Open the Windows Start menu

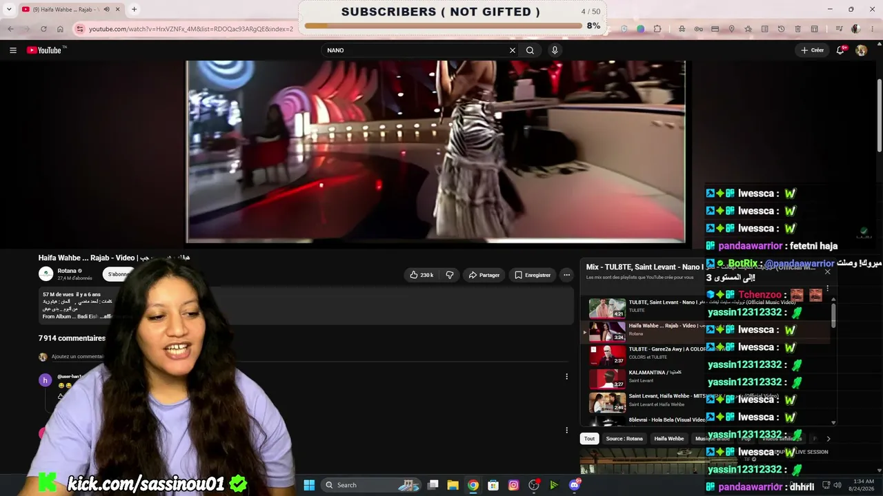click(309, 485)
